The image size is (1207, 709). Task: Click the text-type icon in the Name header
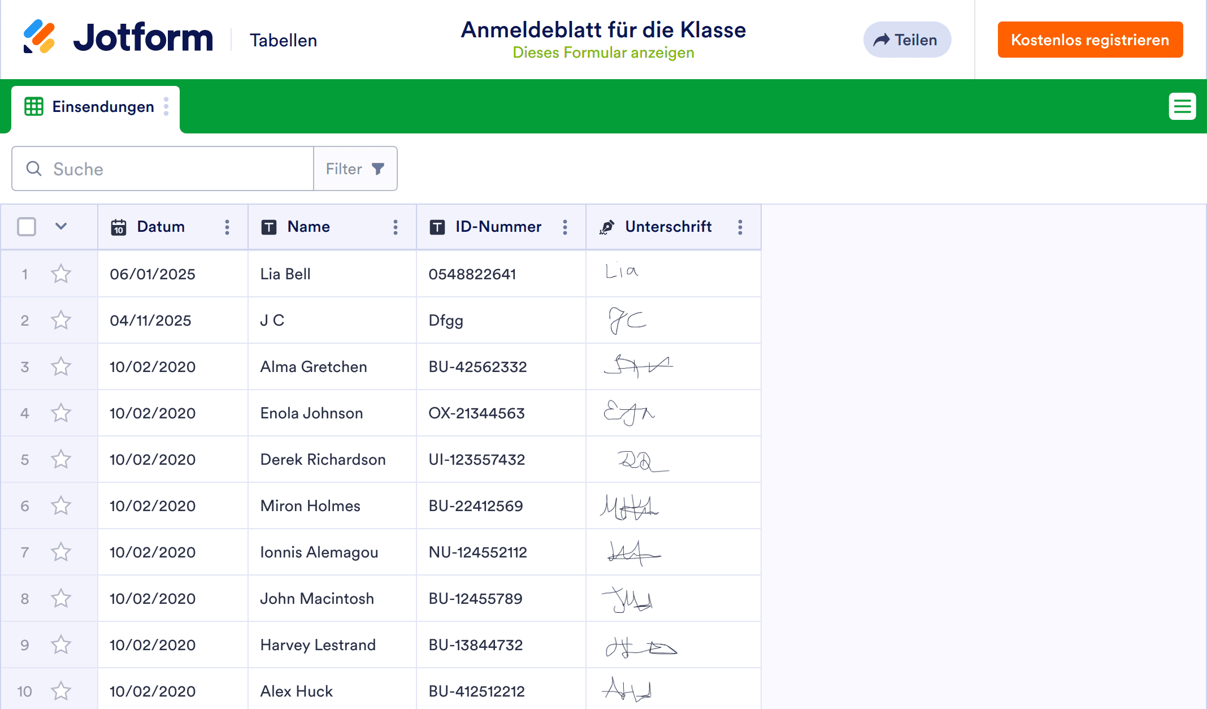[x=269, y=227]
